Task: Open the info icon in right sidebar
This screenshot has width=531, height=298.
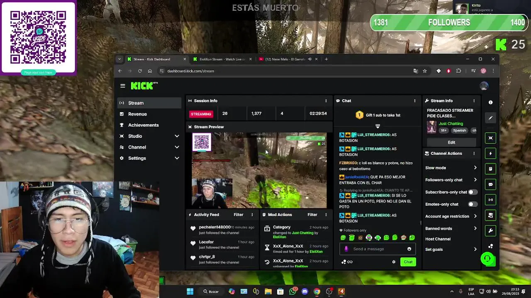Action: click(490, 102)
